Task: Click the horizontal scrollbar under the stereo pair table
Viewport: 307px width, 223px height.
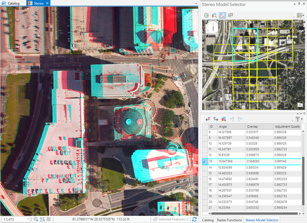Action: 255,214
